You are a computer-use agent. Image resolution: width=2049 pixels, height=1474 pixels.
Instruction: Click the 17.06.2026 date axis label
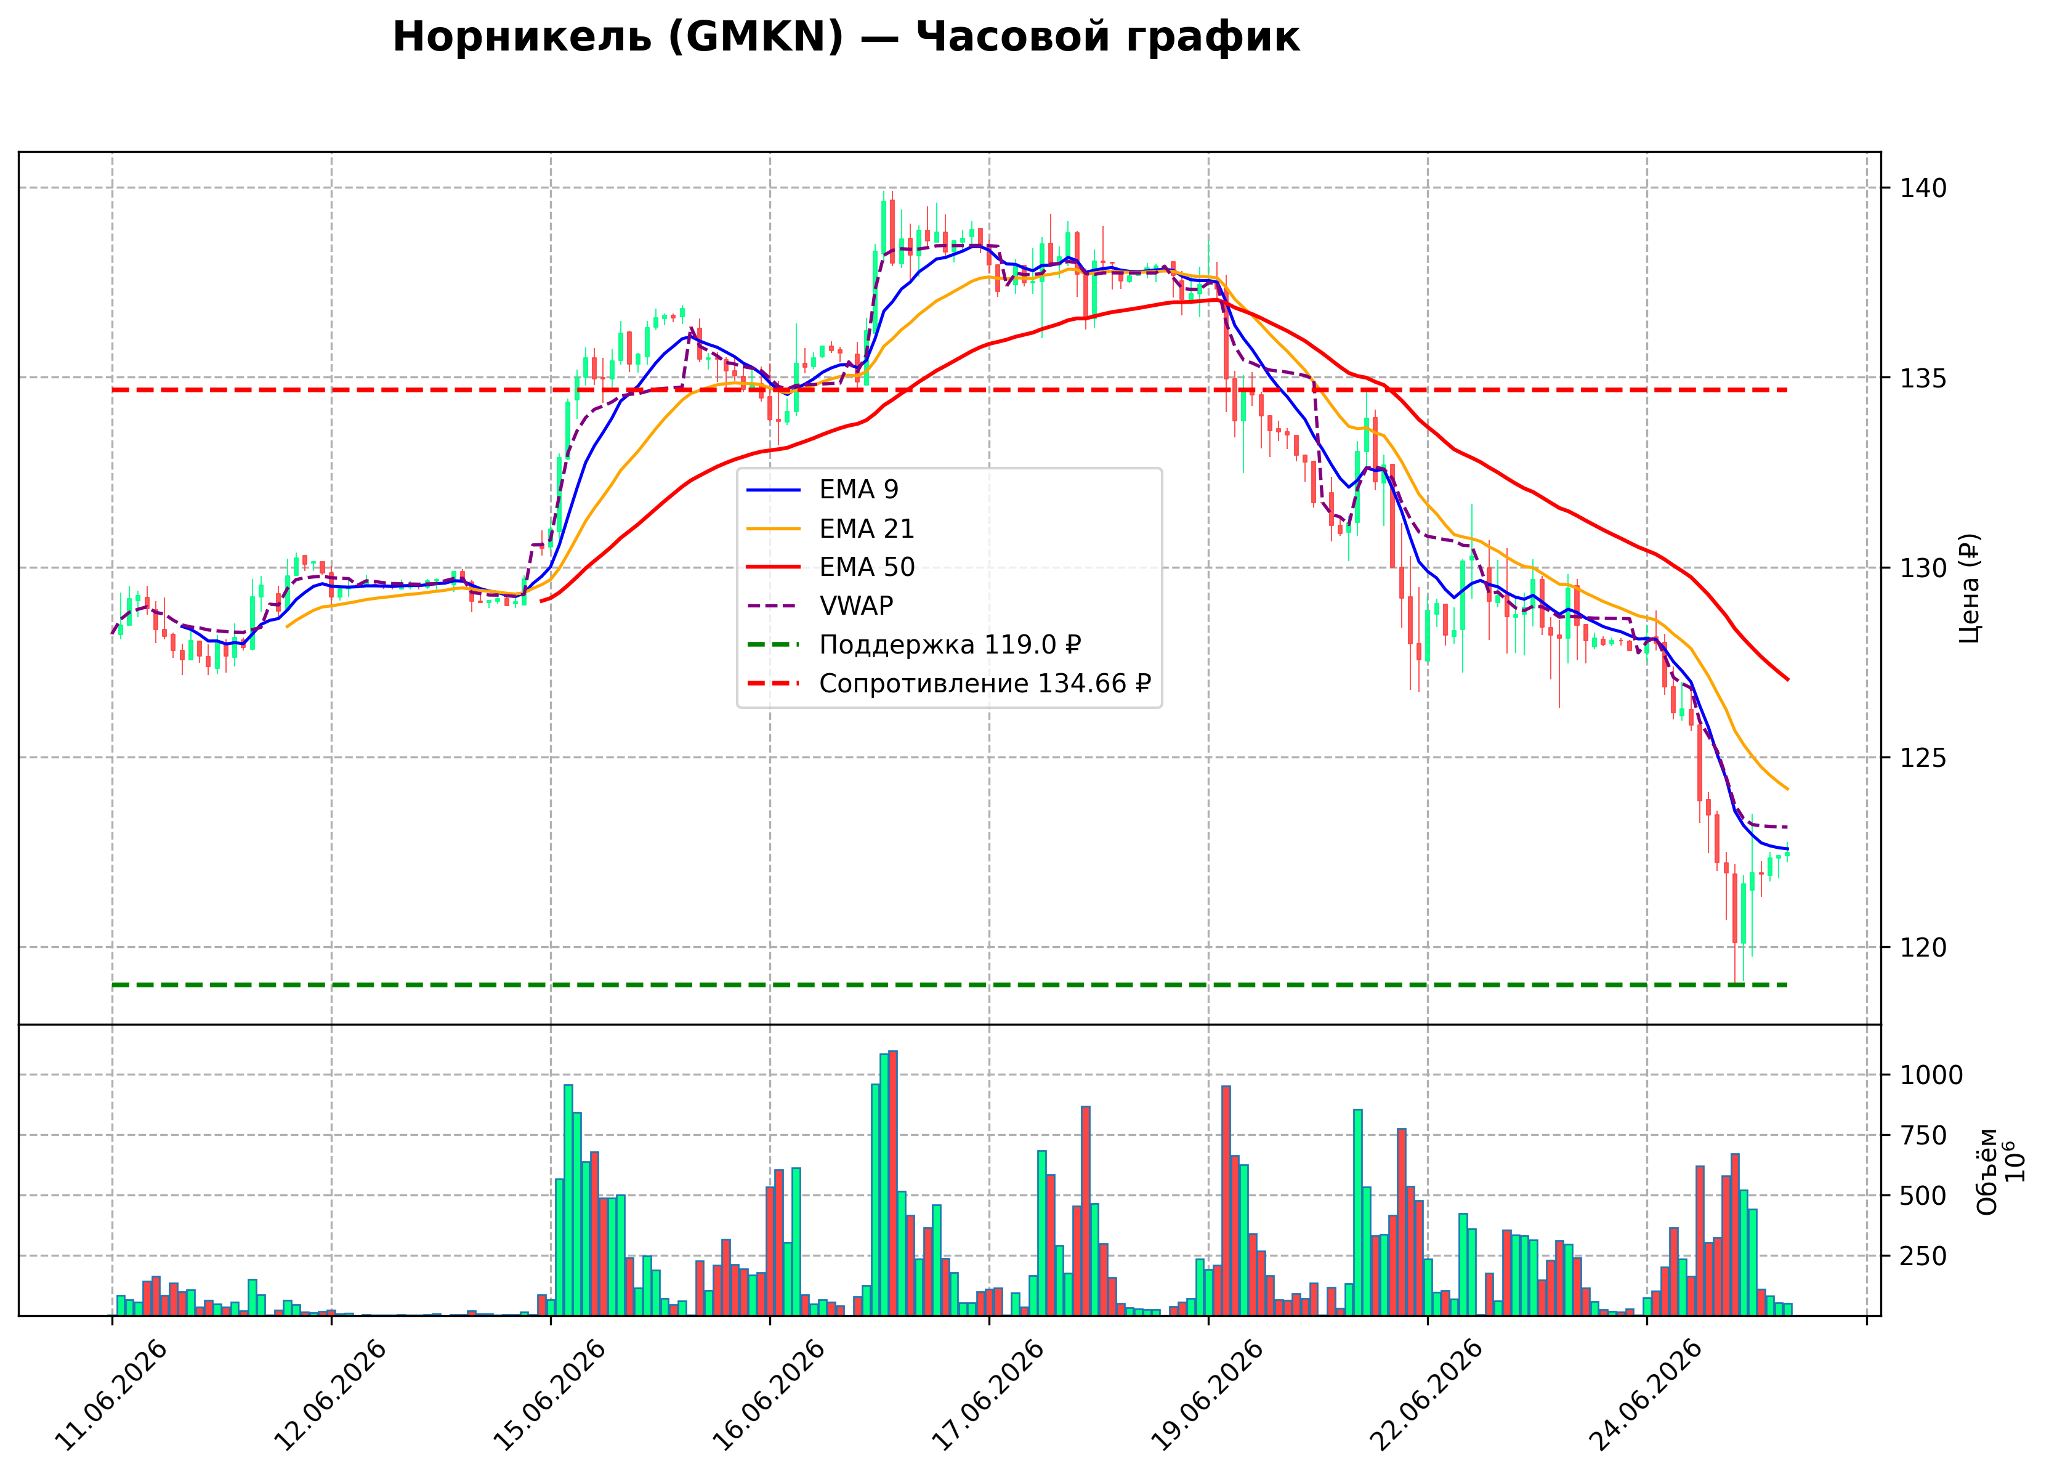987,1395
